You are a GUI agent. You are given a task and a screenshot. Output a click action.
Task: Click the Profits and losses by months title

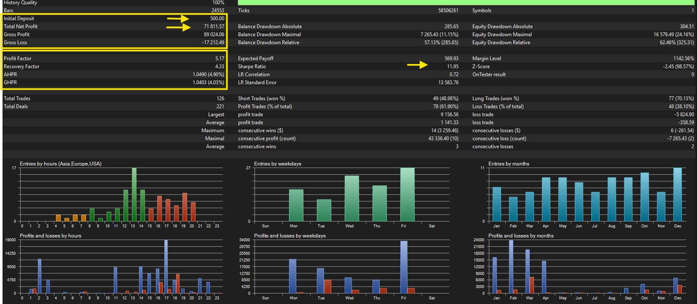tap(521, 236)
